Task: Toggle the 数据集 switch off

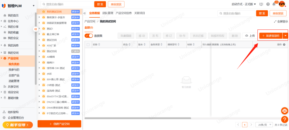Action: click(89, 36)
